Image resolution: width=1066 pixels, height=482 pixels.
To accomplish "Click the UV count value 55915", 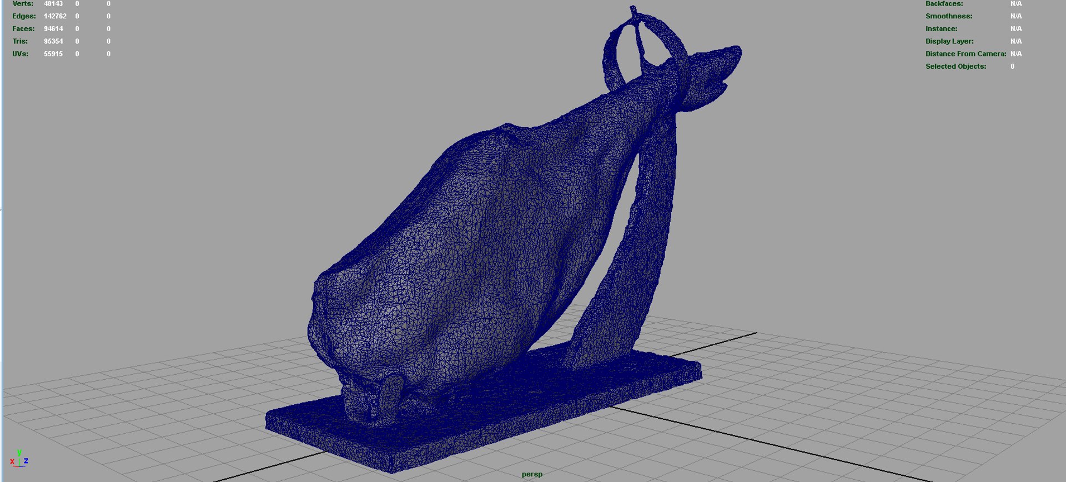I will (x=53, y=54).
